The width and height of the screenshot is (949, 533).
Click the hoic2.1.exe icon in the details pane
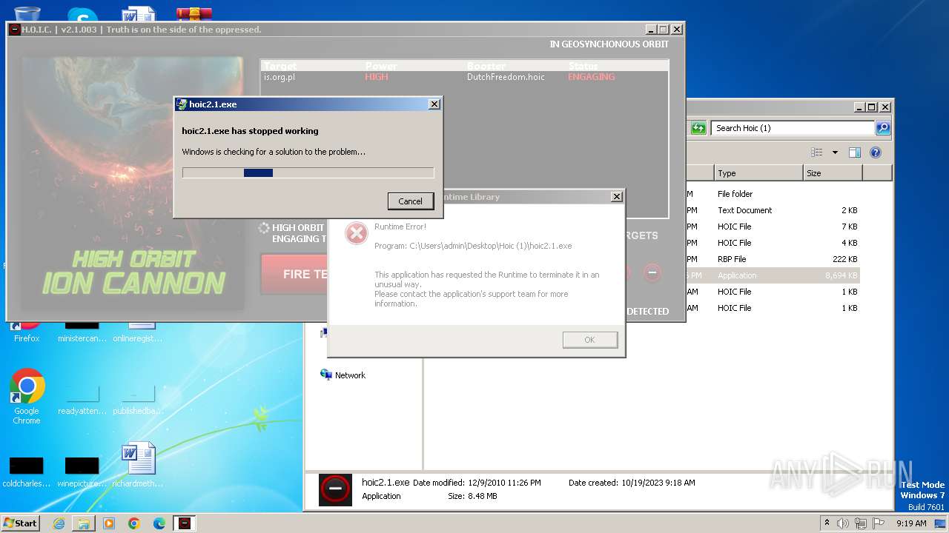(x=335, y=489)
